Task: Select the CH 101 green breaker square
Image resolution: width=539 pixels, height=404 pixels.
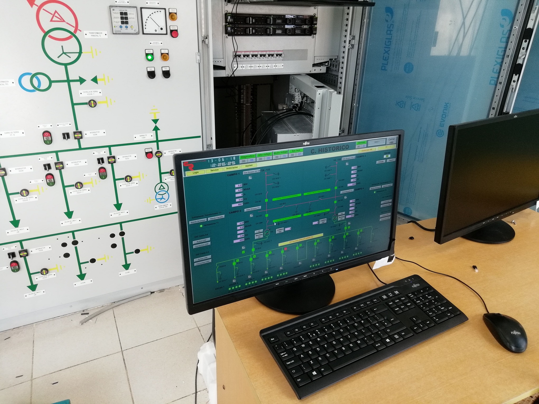Action: click(266, 201)
